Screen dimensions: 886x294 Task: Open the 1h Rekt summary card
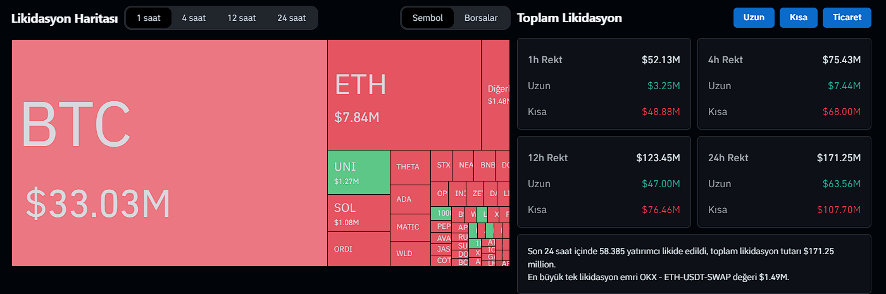[604, 84]
